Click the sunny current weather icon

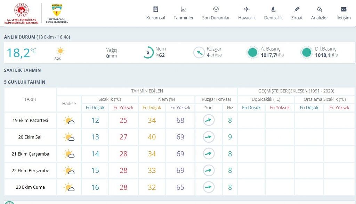pyautogui.click(x=60, y=51)
